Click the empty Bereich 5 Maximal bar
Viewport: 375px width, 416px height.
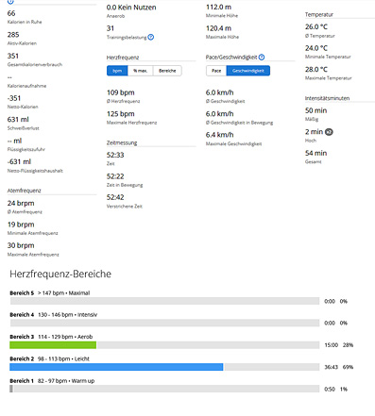tap(164, 301)
